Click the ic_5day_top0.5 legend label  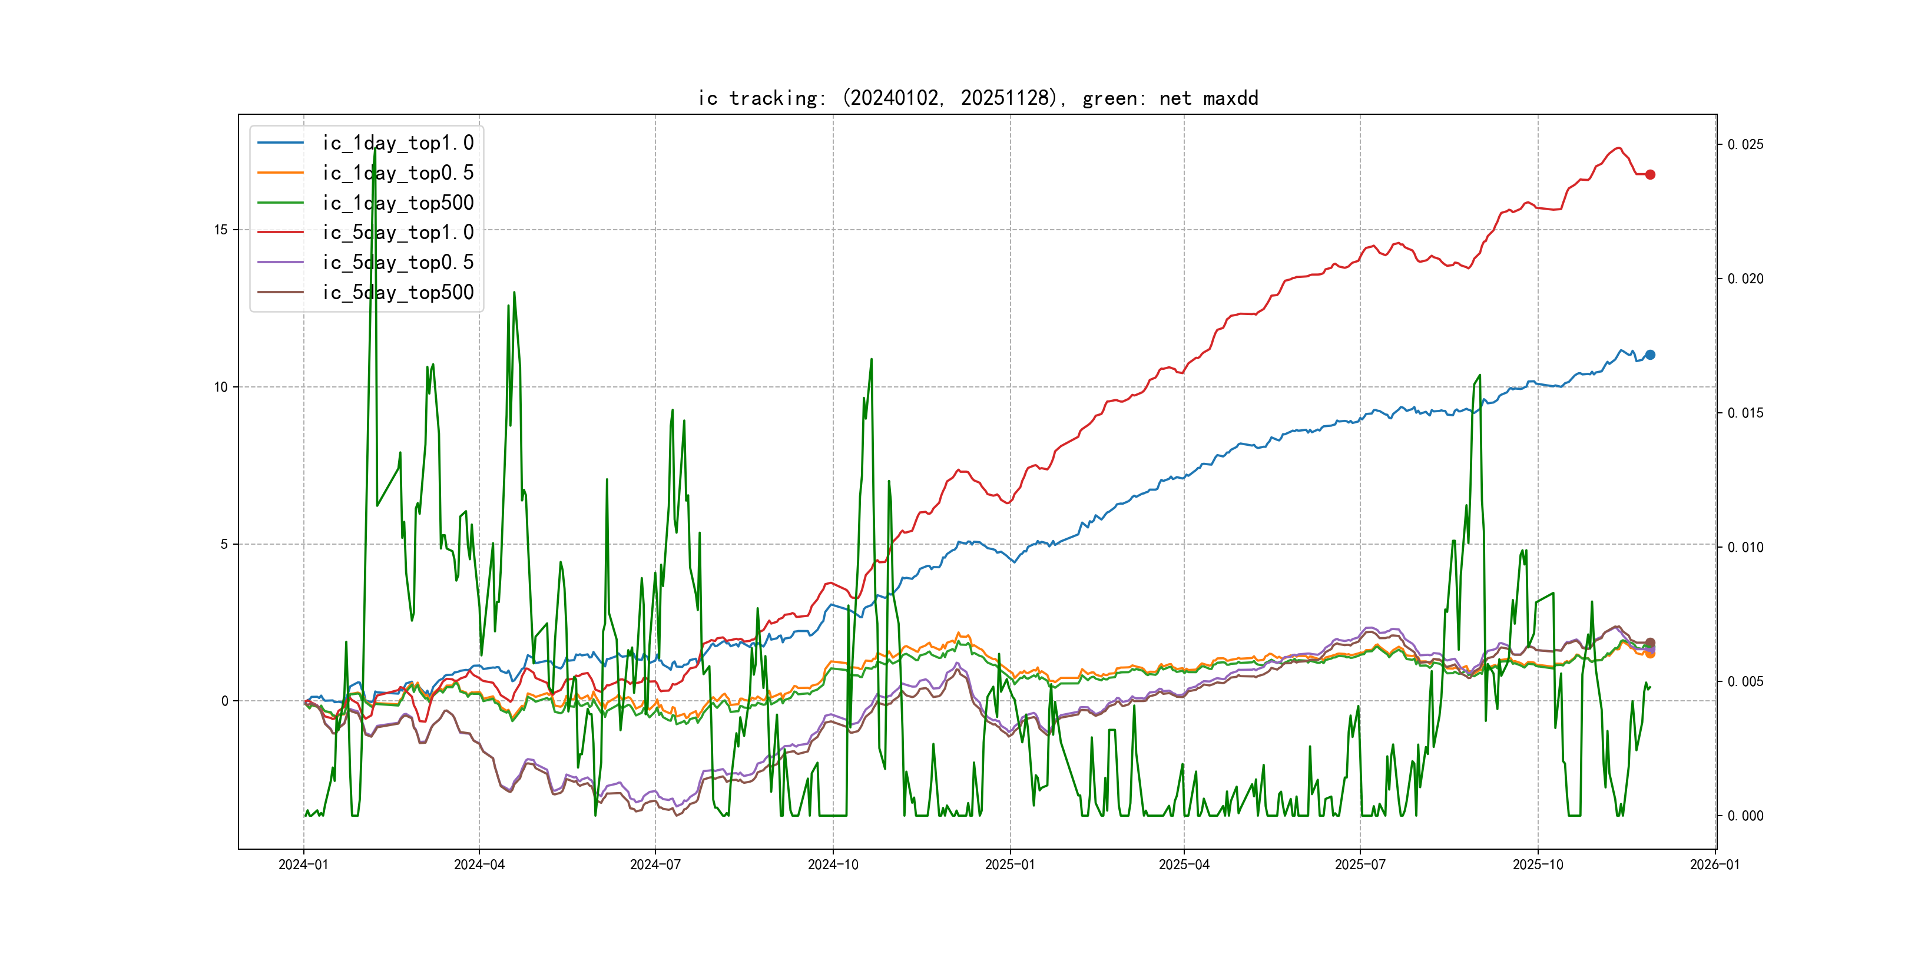[x=397, y=262]
